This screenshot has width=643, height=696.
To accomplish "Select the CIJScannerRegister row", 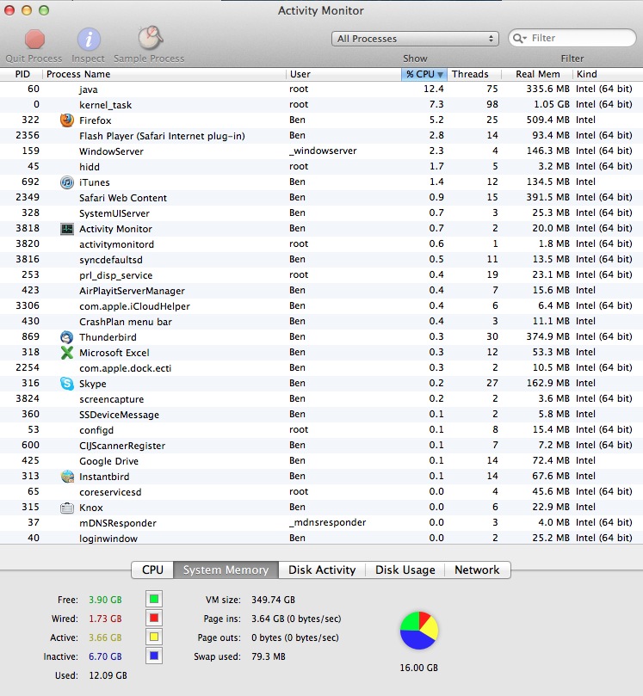I will coord(322,445).
